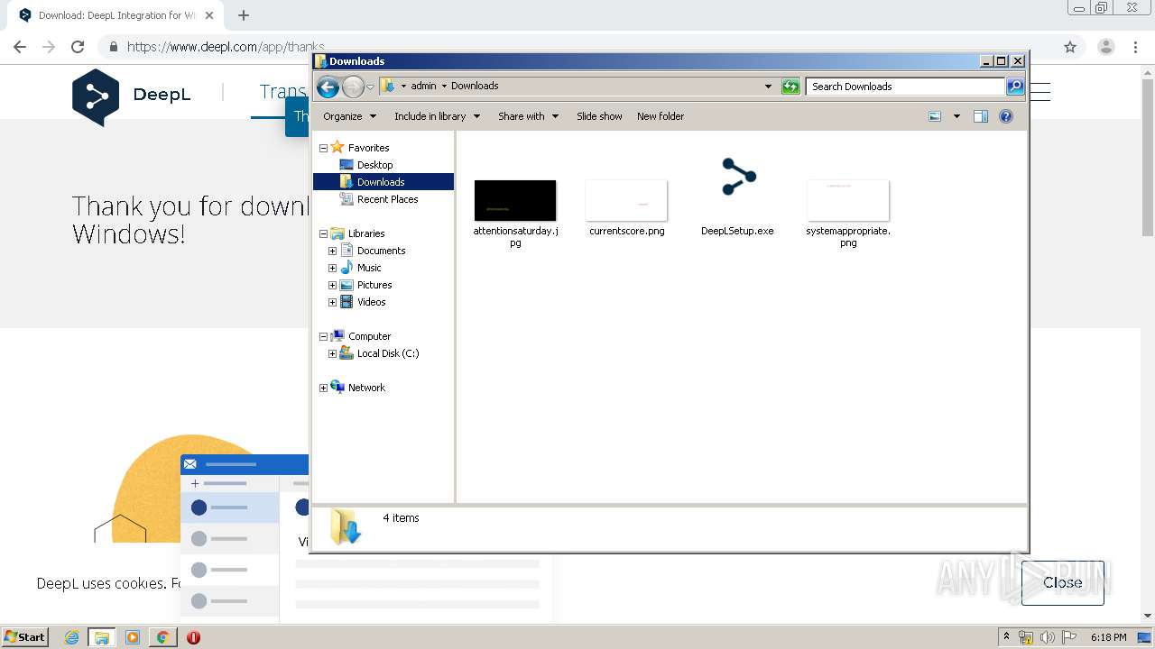Bookmark this page with star icon
This screenshot has width=1155, height=649.
[1070, 47]
